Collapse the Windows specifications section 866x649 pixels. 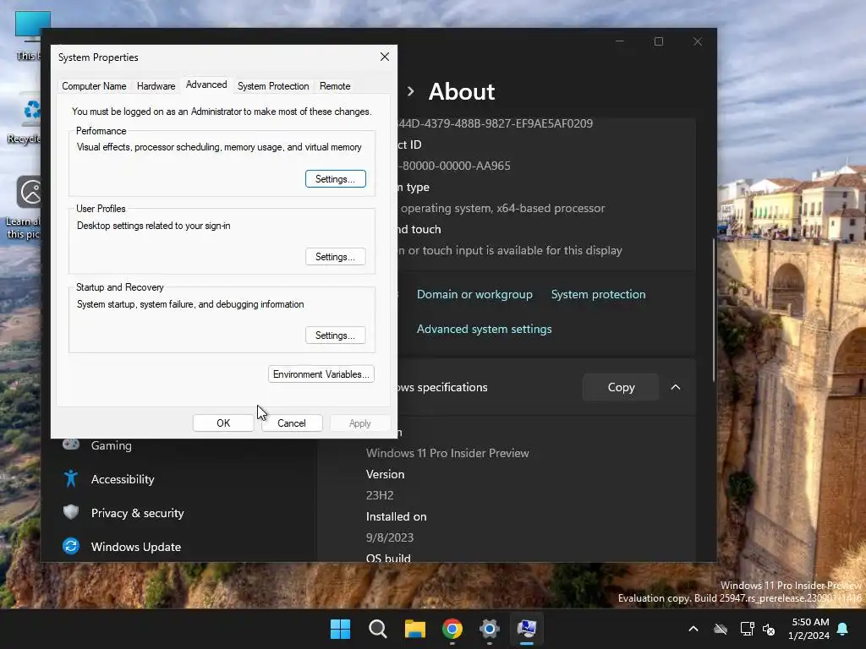click(x=676, y=387)
